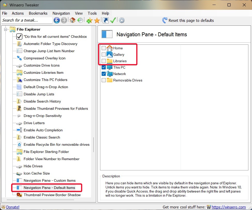The image size is (252, 210).
Task: Select Customize Drive Icons
Action: click(42, 65)
